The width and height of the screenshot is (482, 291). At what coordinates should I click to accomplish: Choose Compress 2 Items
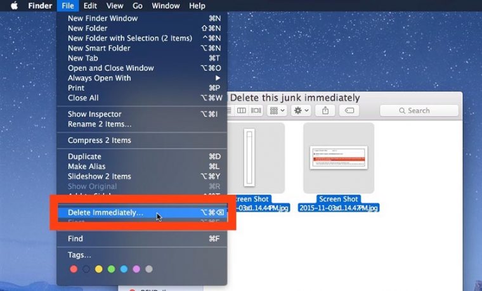(x=142, y=141)
